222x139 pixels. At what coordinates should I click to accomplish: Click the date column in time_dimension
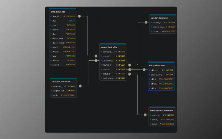point(62,21)
